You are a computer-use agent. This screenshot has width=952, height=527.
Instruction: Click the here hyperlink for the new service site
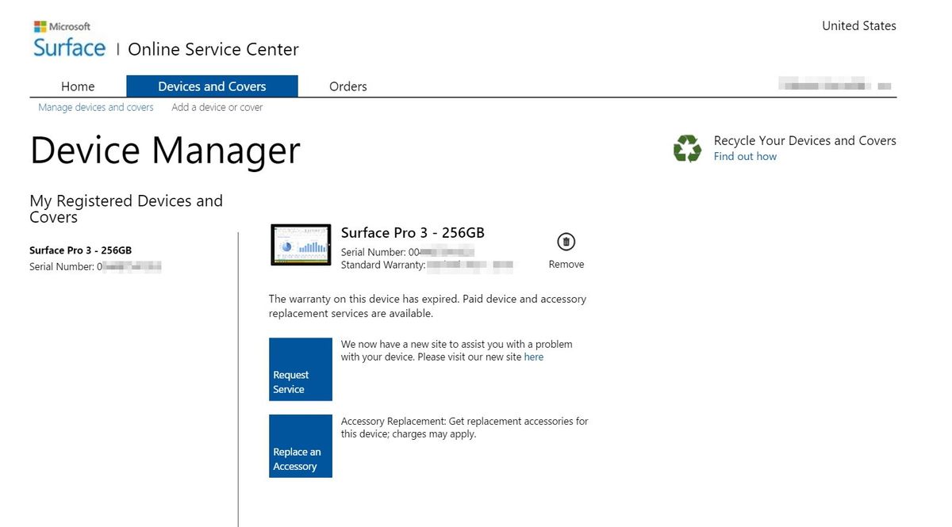click(x=533, y=357)
